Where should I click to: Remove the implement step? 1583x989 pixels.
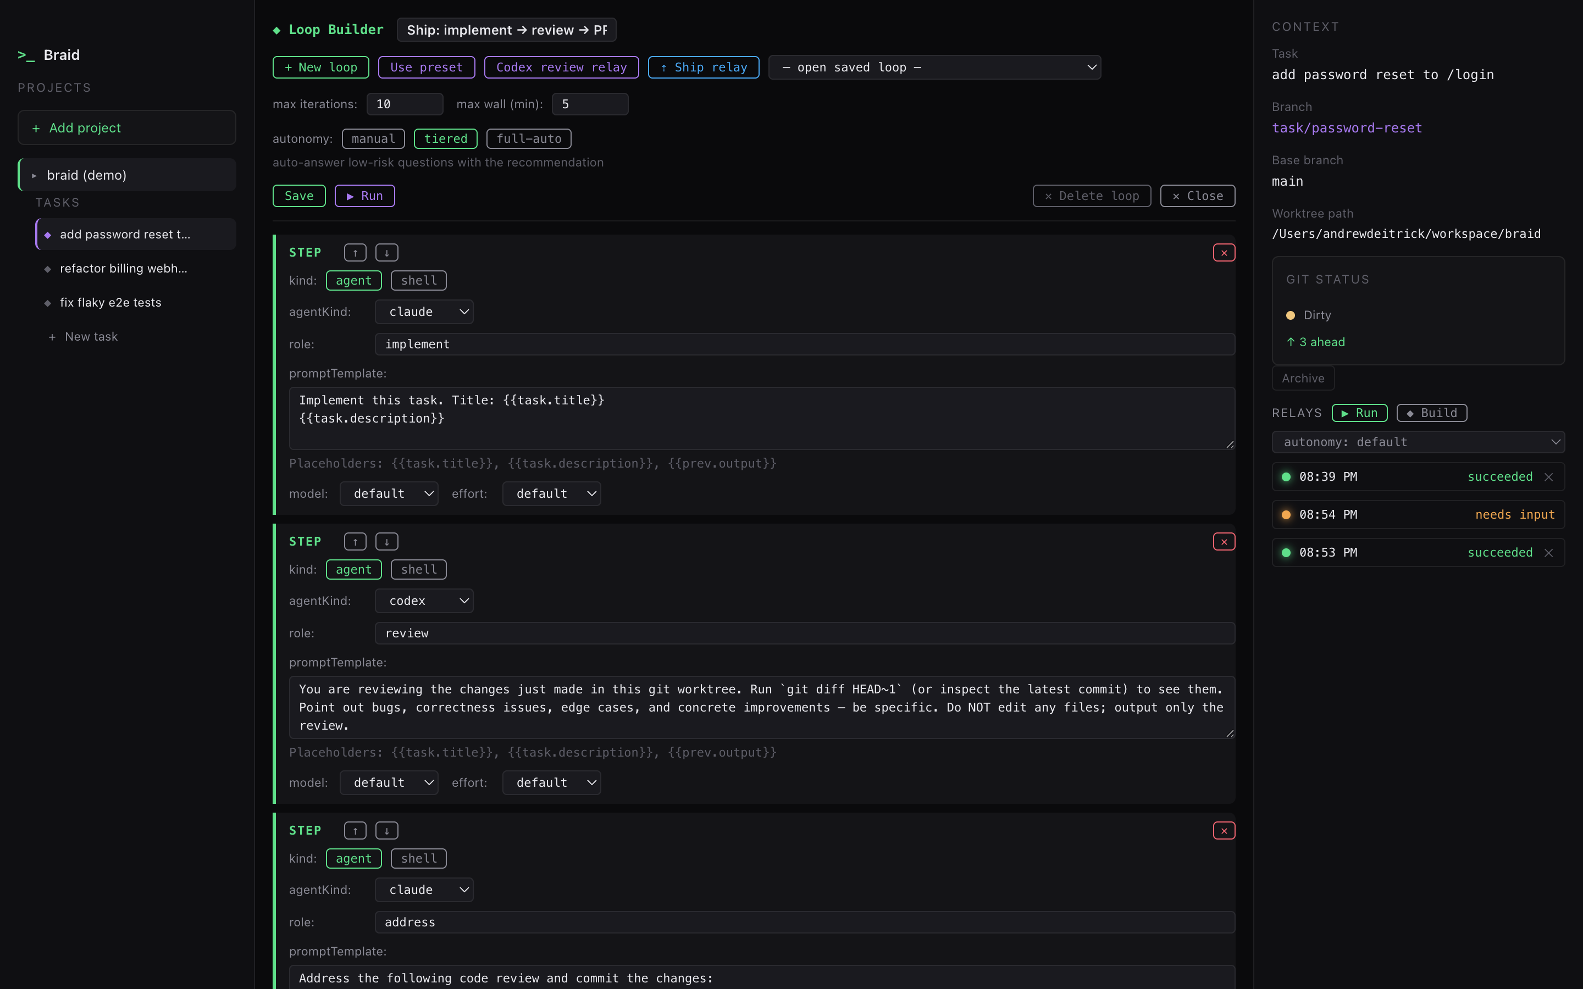coord(1224,253)
